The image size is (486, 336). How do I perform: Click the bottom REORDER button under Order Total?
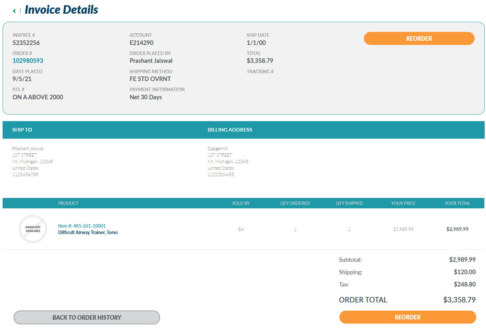(407, 317)
